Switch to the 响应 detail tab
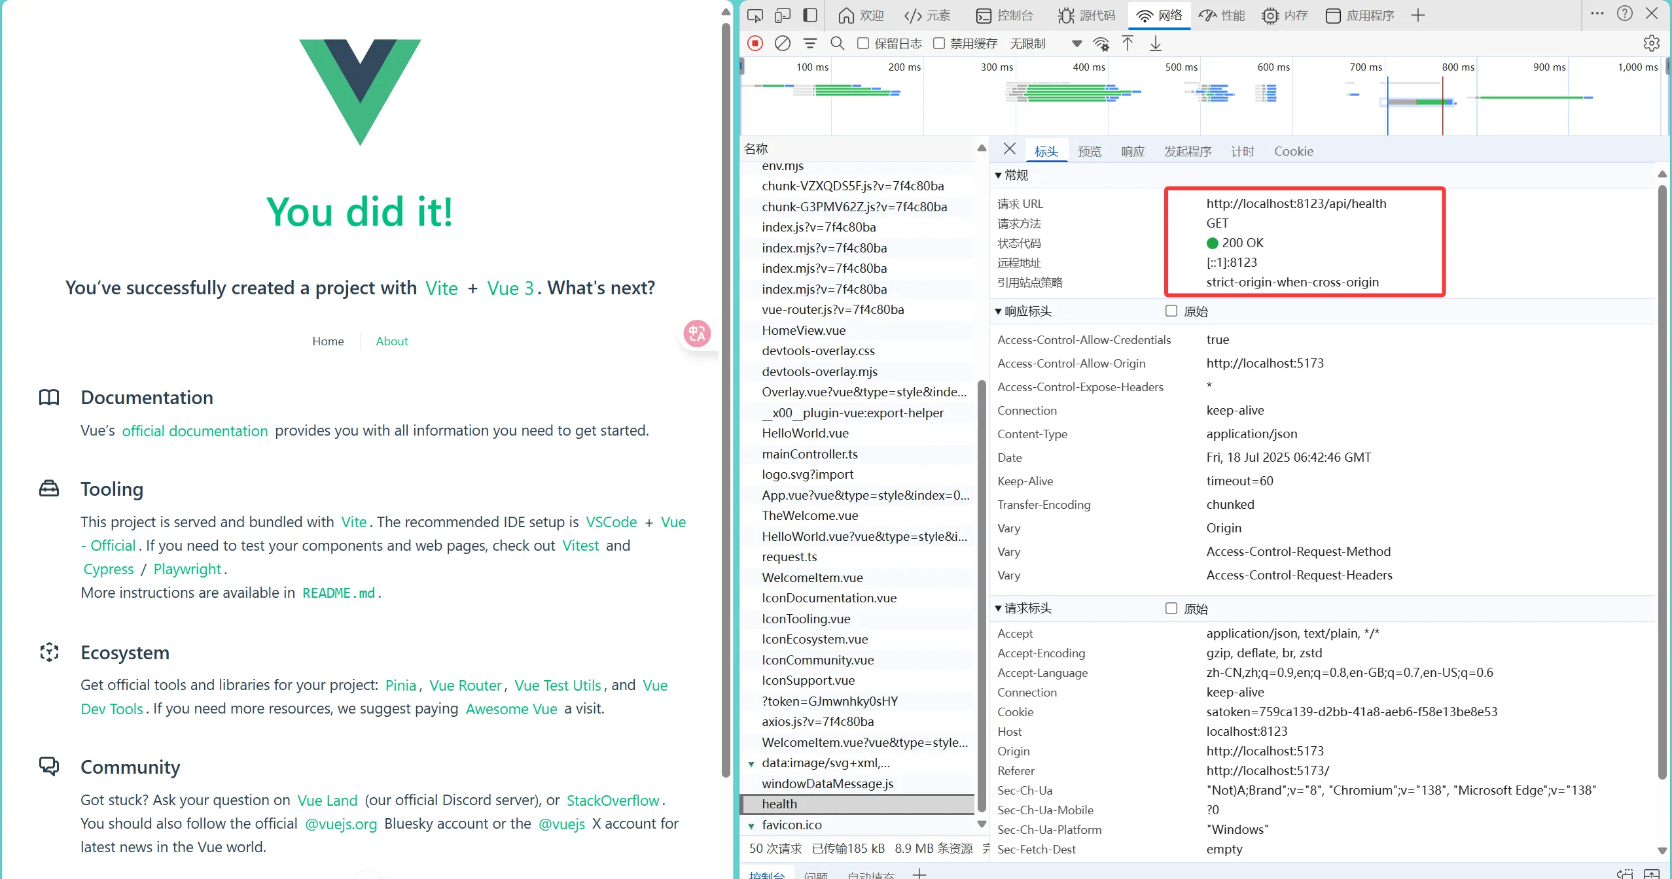1672x879 pixels. pyautogui.click(x=1133, y=151)
